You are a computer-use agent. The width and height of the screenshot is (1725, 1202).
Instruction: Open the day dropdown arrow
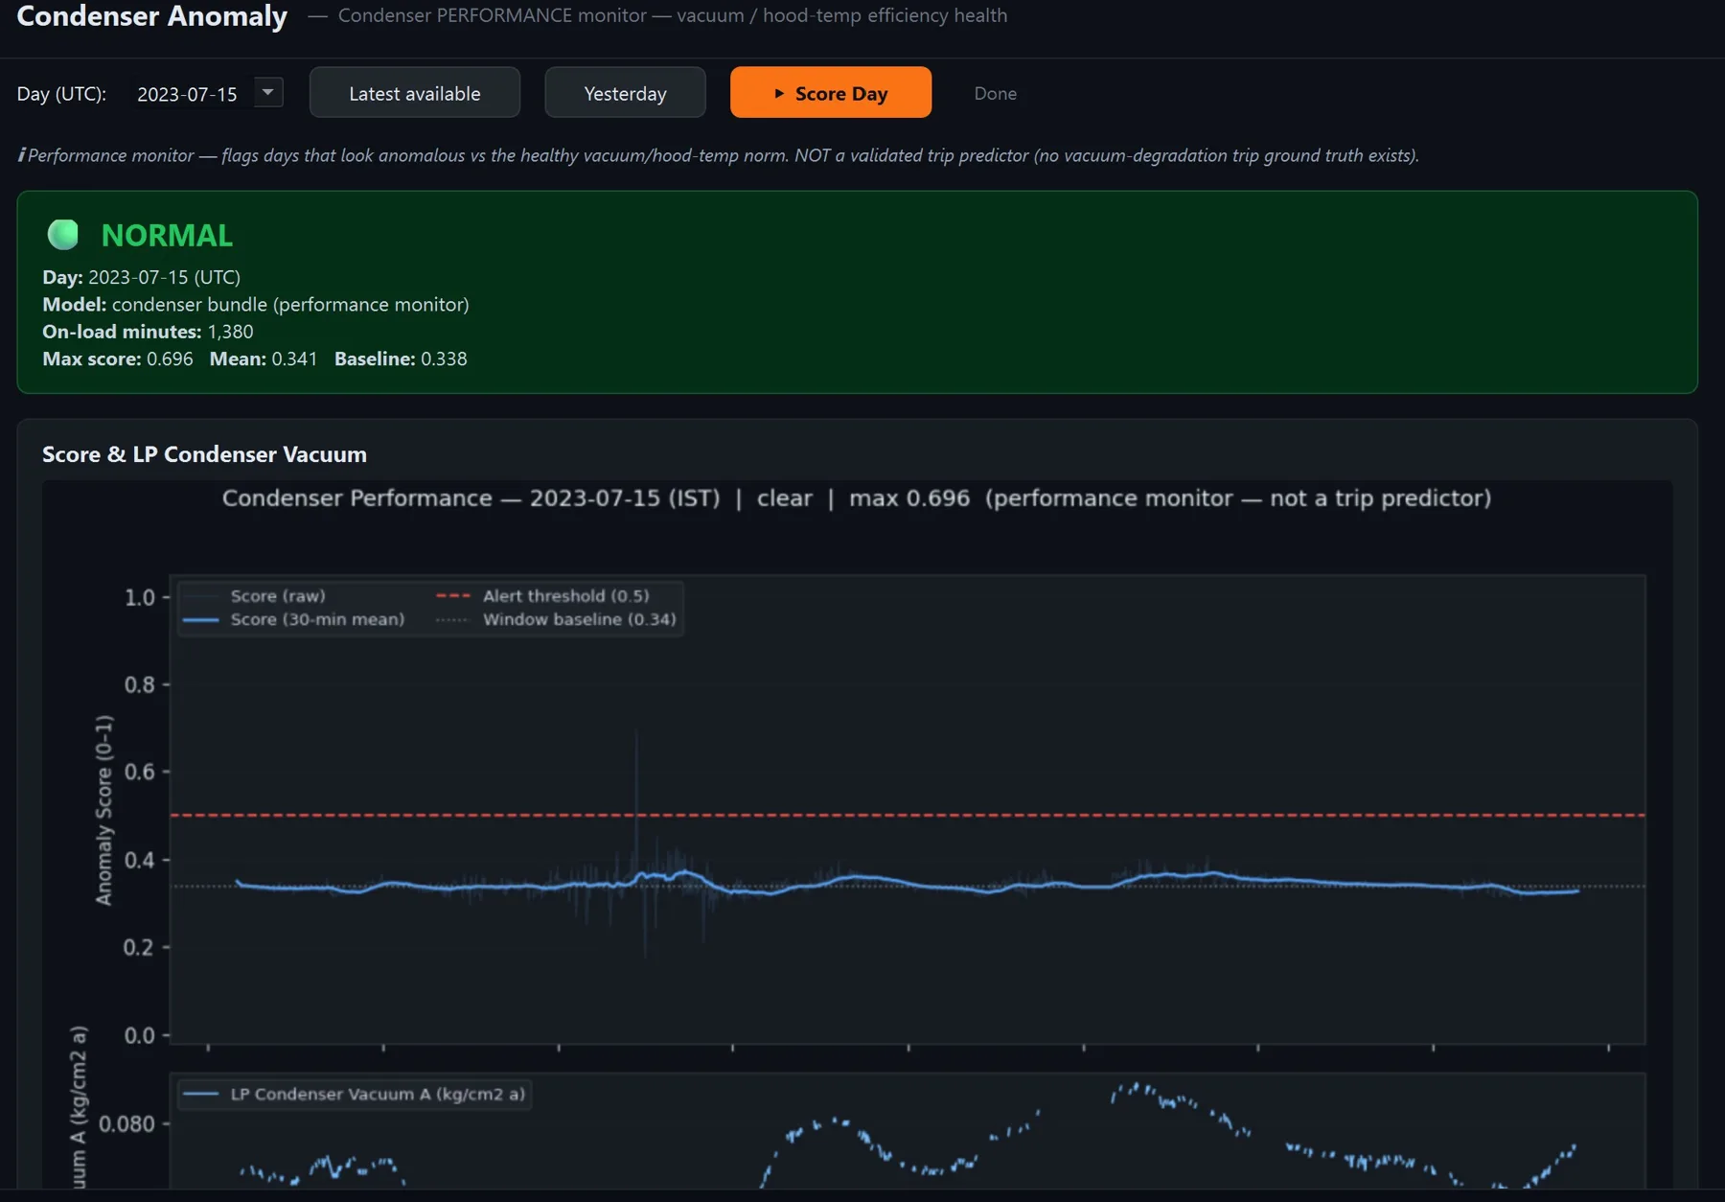(x=268, y=92)
